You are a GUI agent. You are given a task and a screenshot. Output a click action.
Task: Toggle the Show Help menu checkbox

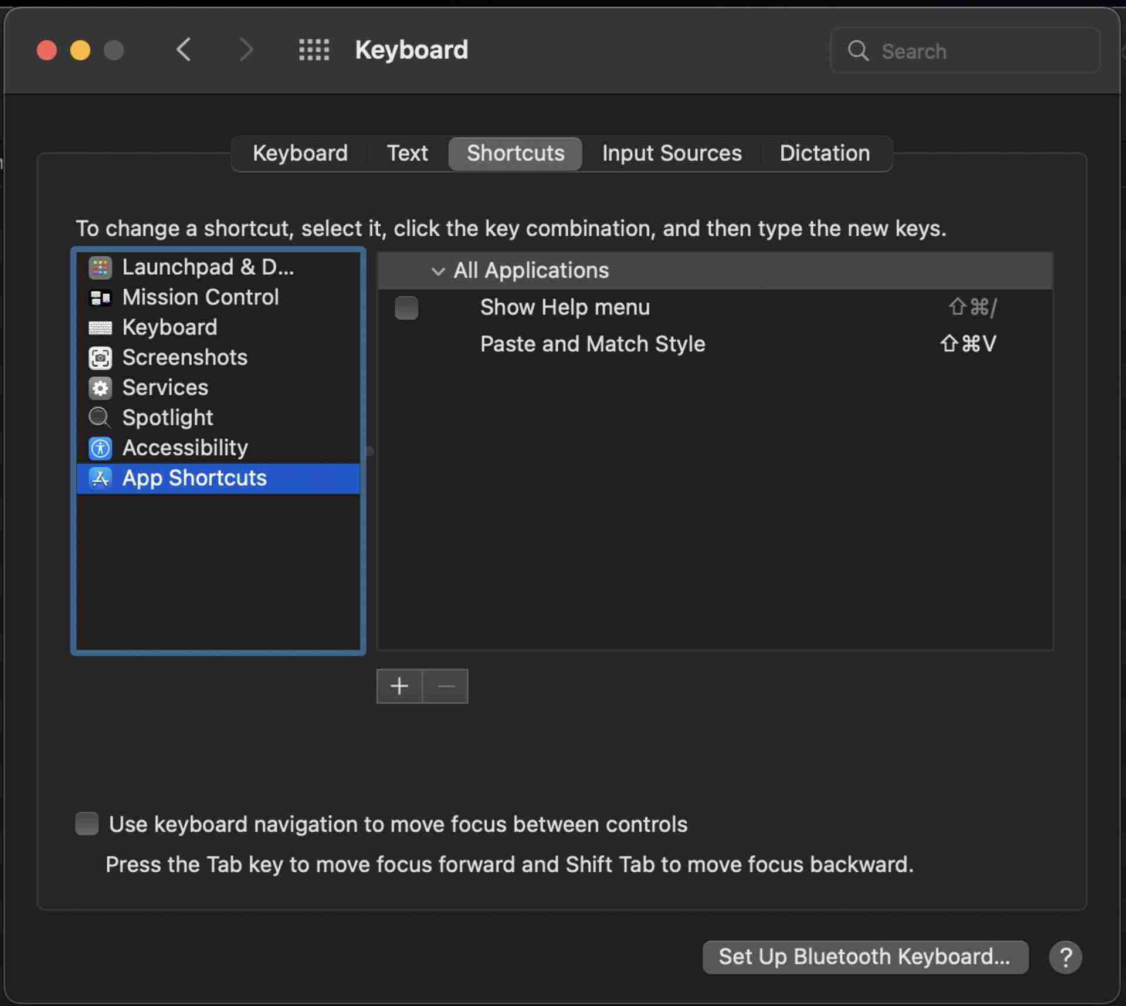(x=406, y=307)
